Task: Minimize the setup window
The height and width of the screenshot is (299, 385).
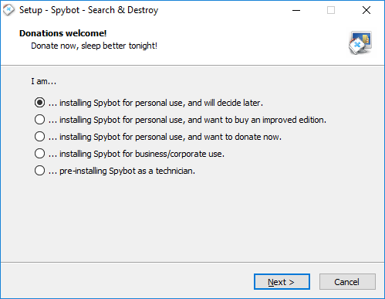Action: coord(296,10)
